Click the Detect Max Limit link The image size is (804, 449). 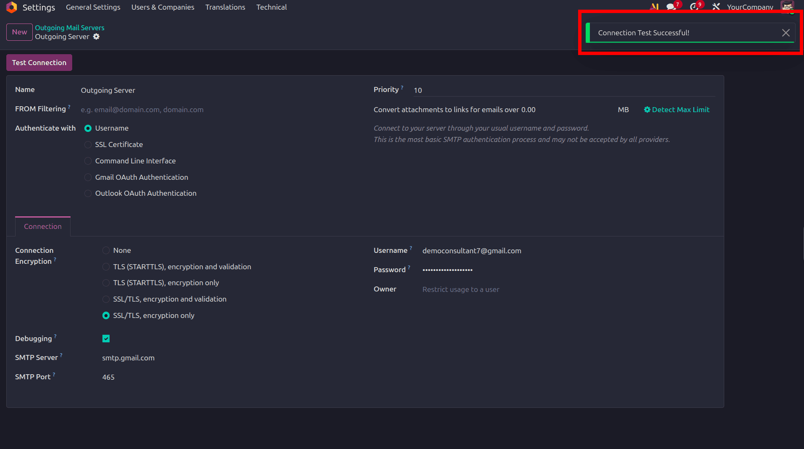click(x=677, y=110)
